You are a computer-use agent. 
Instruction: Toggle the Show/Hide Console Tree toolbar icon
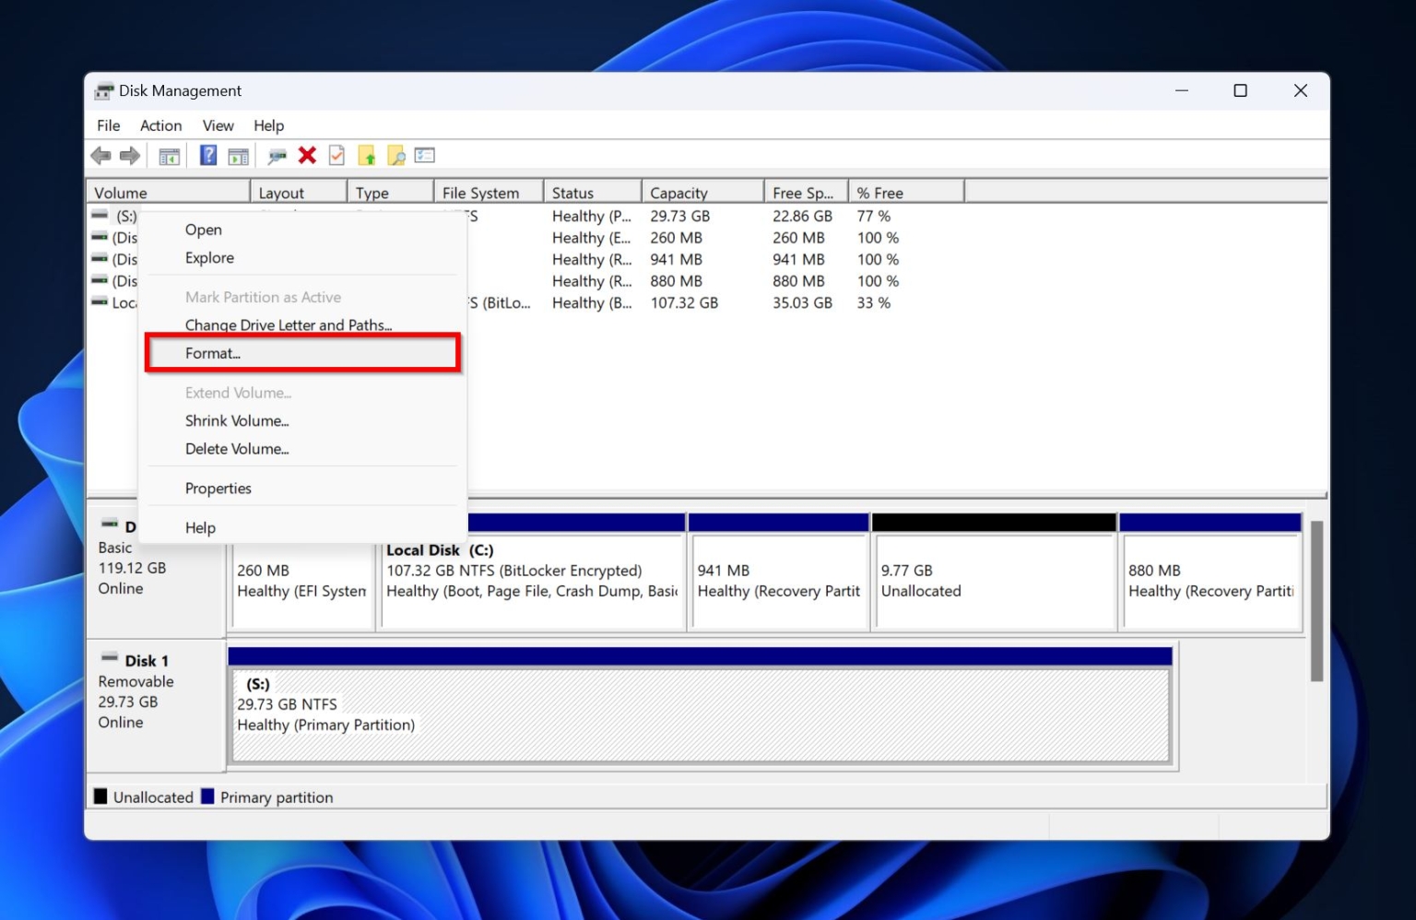point(169,155)
